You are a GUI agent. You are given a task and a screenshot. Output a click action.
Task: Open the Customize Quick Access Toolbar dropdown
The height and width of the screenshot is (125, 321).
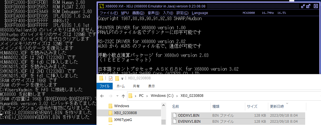tap(122, 78)
